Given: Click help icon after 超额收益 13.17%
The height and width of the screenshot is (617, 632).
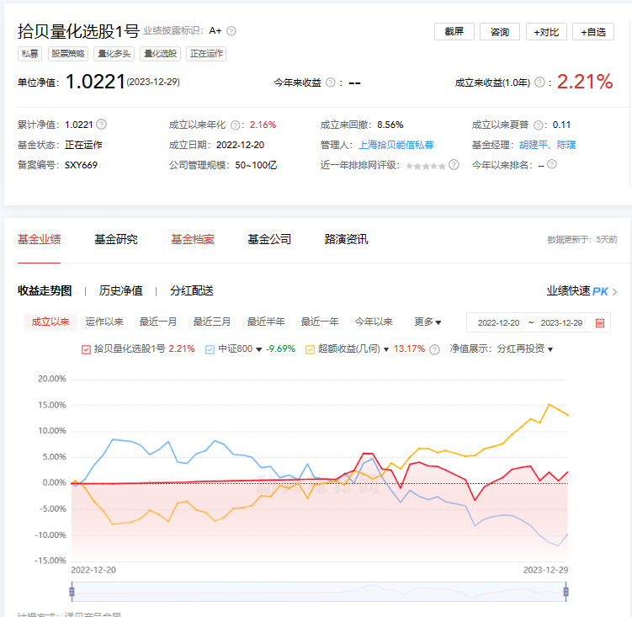Looking at the screenshot, I should tap(434, 349).
